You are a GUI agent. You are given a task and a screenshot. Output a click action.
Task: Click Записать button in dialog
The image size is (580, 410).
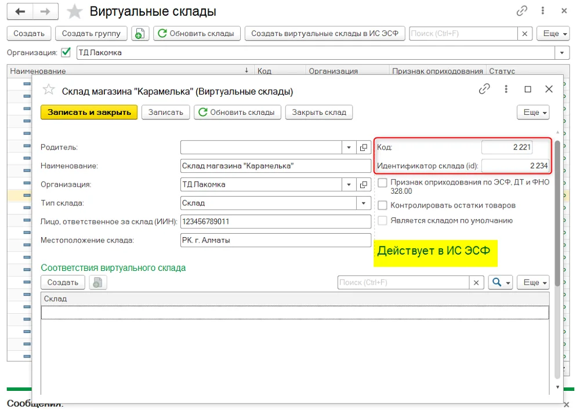point(166,113)
